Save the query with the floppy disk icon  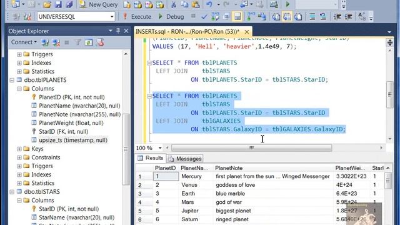pos(58,4)
